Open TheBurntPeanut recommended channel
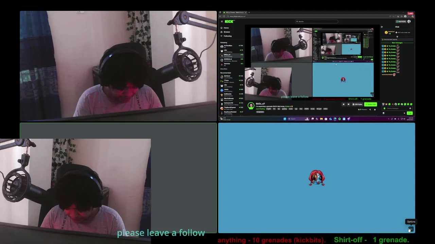Viewport: 435px width, 244px height. click(231, 108)
